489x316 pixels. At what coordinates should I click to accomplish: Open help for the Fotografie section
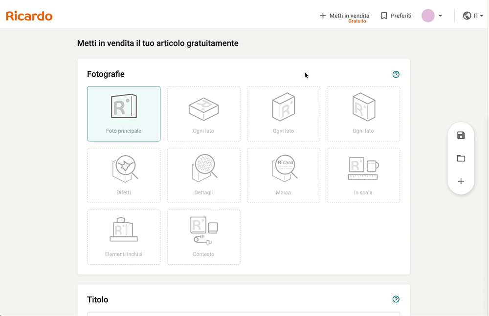(x=396, y=75)
